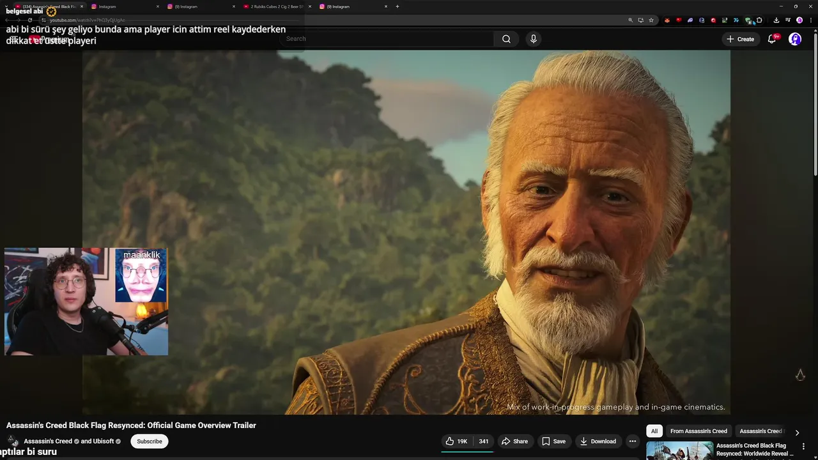Open the zoom magnifier in address bar
The image size is (818, 460).
630,20
